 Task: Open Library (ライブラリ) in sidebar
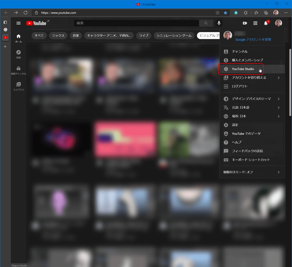tap(18, 86)
